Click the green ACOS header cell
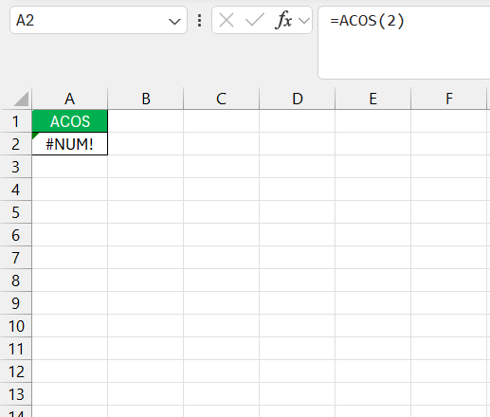This screenshot has height=417, width=490. 70,121
